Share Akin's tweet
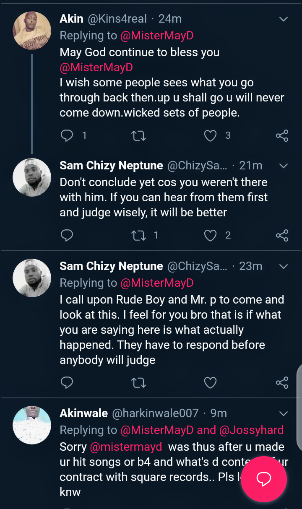 [282, 135]
